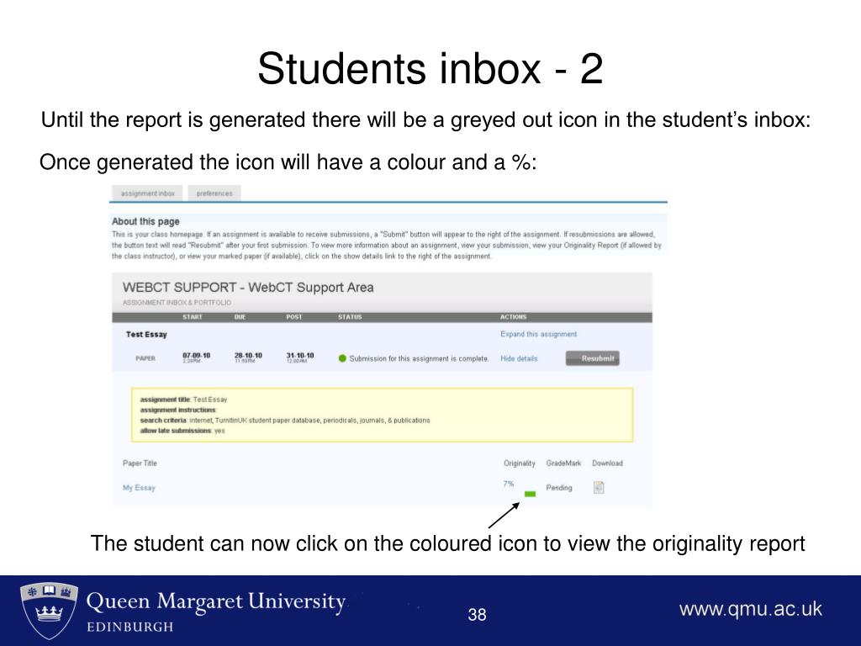Collapse info with Hide details link
This screenshot has height=646, width=861.
519,358
